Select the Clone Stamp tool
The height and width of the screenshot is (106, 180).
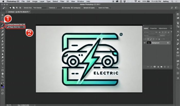[2, 41]
